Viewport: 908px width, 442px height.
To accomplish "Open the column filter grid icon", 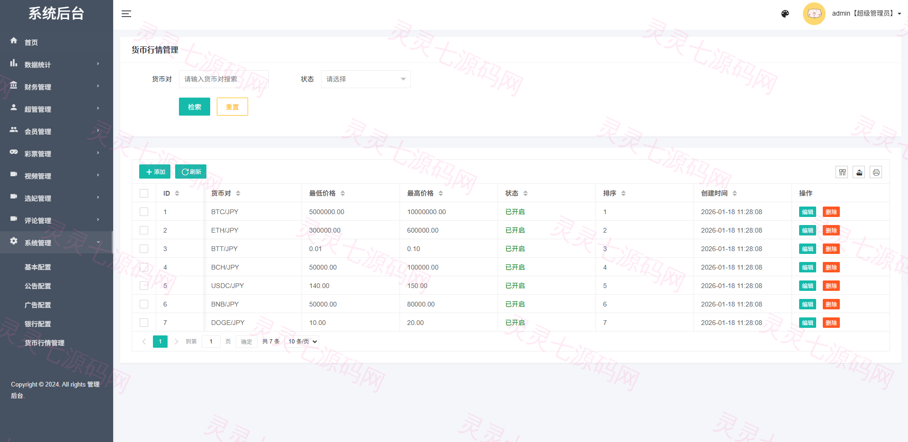I will point(842,172).
